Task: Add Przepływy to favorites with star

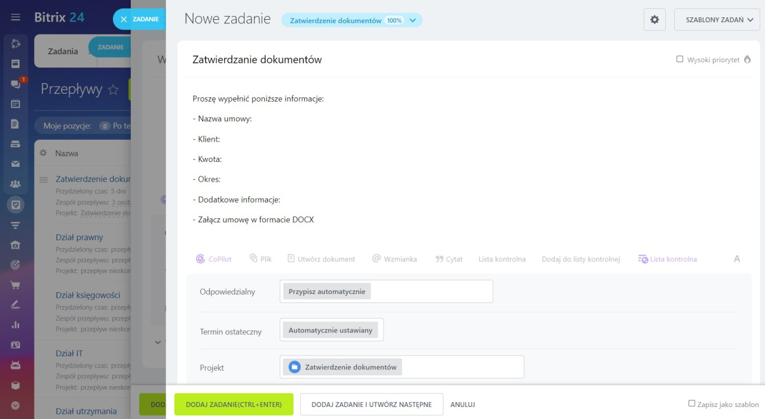Action: pos(113,90)
